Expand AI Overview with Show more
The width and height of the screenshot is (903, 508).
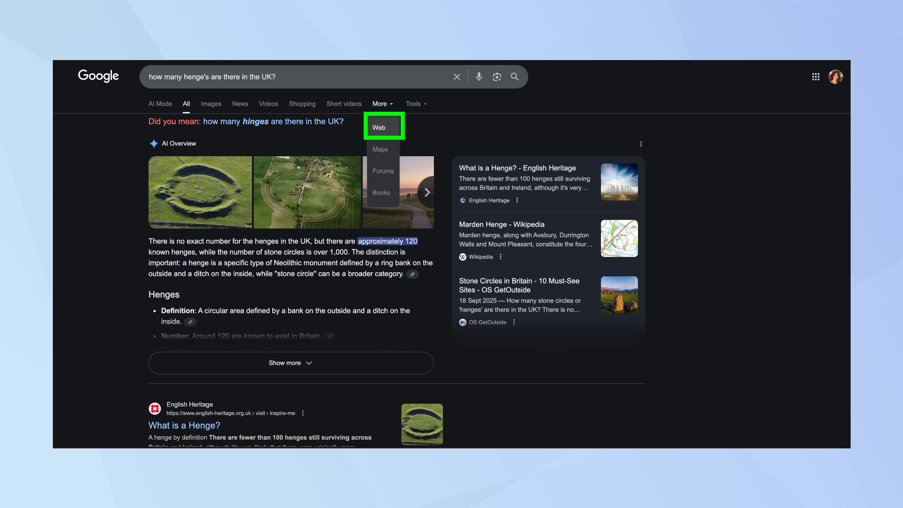(x=291, y=363)
